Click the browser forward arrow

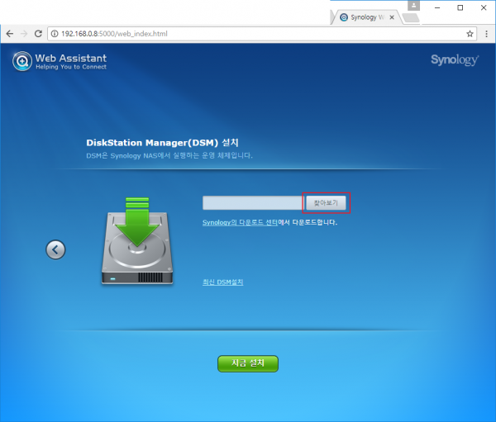click(24, 34)
